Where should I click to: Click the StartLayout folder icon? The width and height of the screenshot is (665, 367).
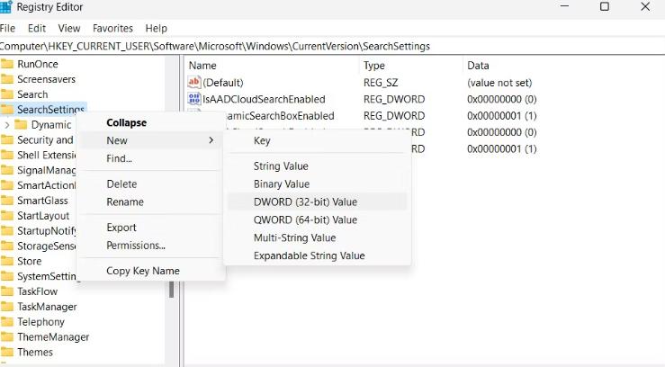(7, 216)
